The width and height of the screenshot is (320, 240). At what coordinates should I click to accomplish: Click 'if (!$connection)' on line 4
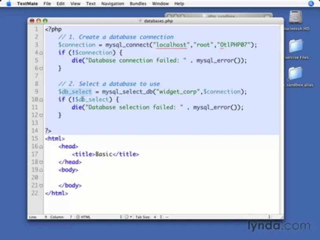(x=87, y=53)
